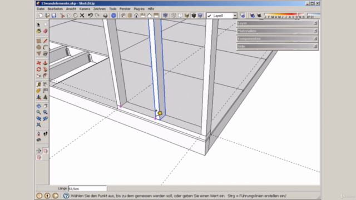The height and width of the screenshot is (200, 356).
Task: Click the Save floppy disk button
Action: pyautogui.click(x=54, y=16)
